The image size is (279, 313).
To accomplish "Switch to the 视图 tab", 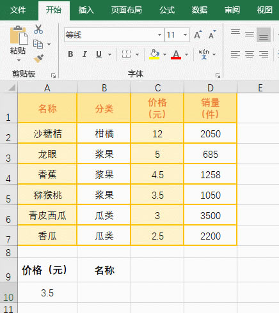I will coord(265,10).
